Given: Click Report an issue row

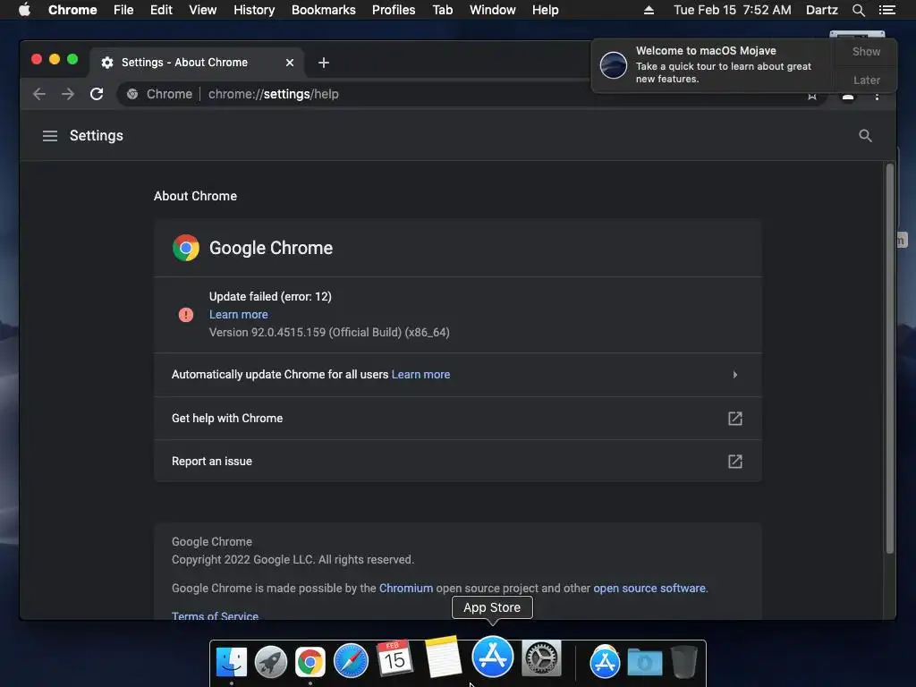Looking at the screenshot, I should tap(458, 462).
